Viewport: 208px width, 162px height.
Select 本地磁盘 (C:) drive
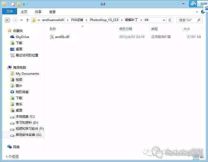[25, 117]
